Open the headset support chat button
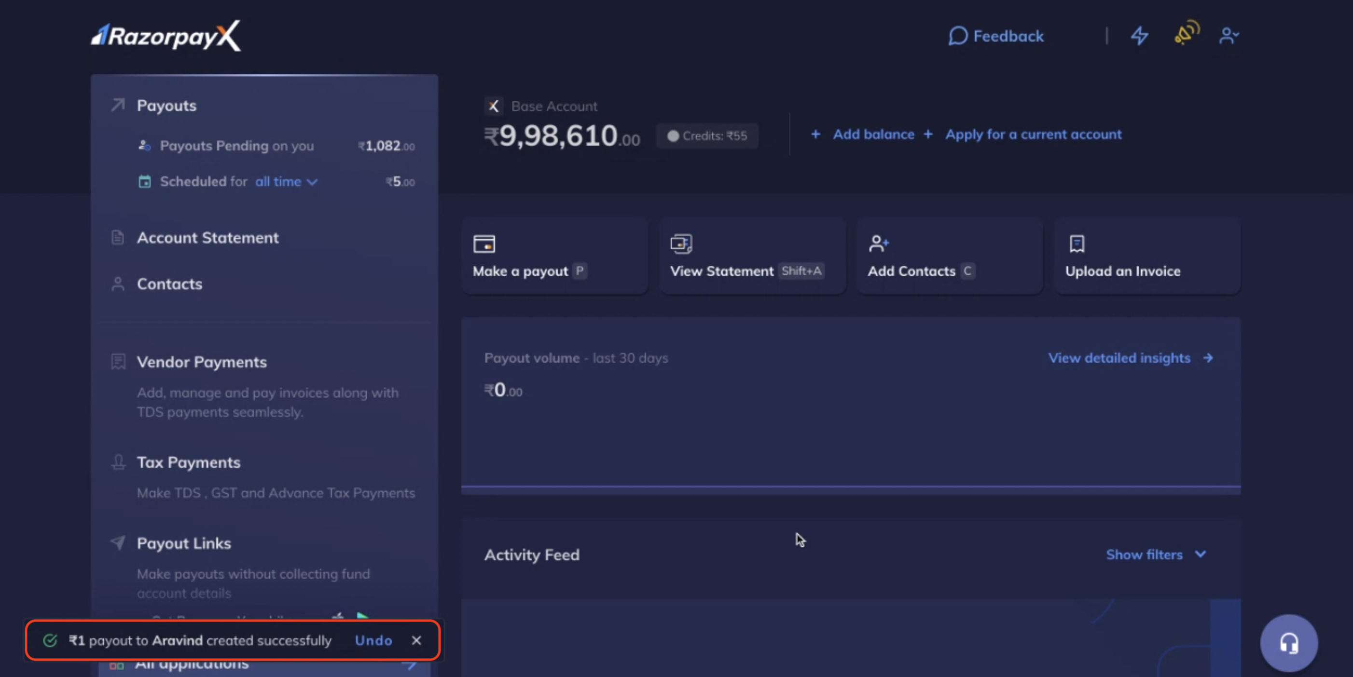Screen dimensions: 1353x677 (1289, 643)
